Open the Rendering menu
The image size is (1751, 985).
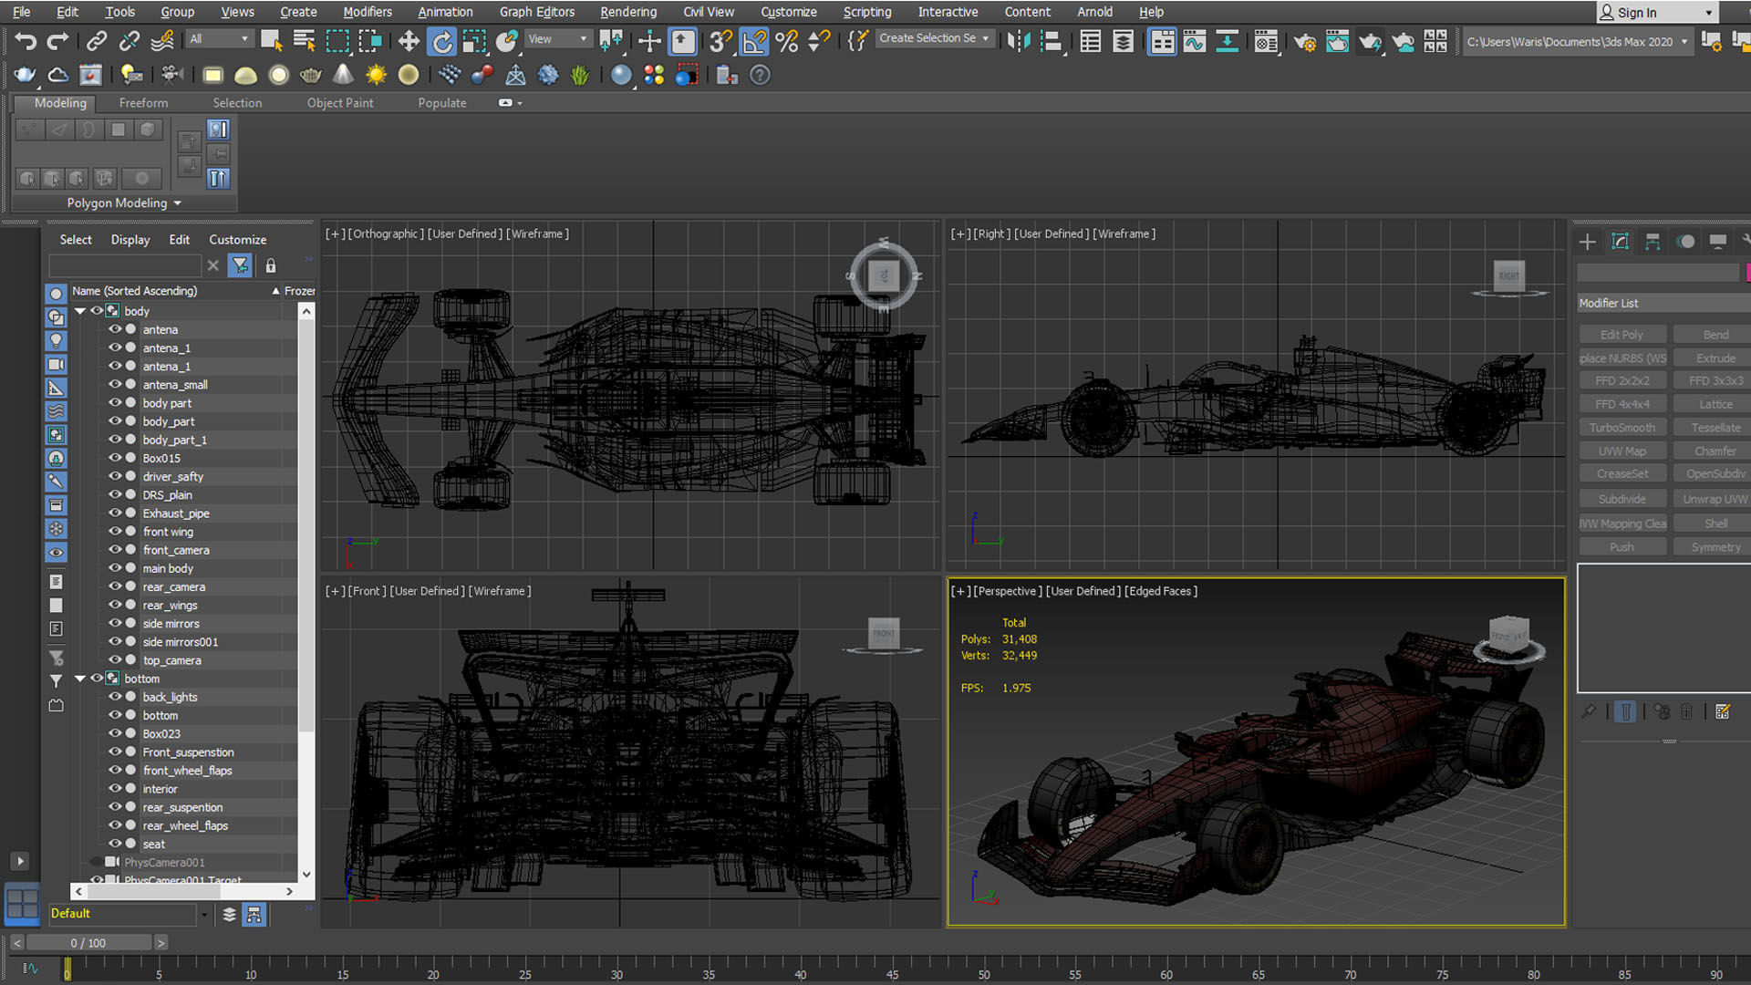pos(628,12)
